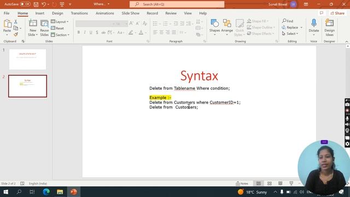Image resolution: width=350 pixels, height=197 pixels.
Task: Click the Cut scissors icon
Action: [x=16, y=21]
